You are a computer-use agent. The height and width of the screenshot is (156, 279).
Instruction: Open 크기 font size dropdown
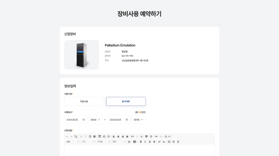pos(88,142)
